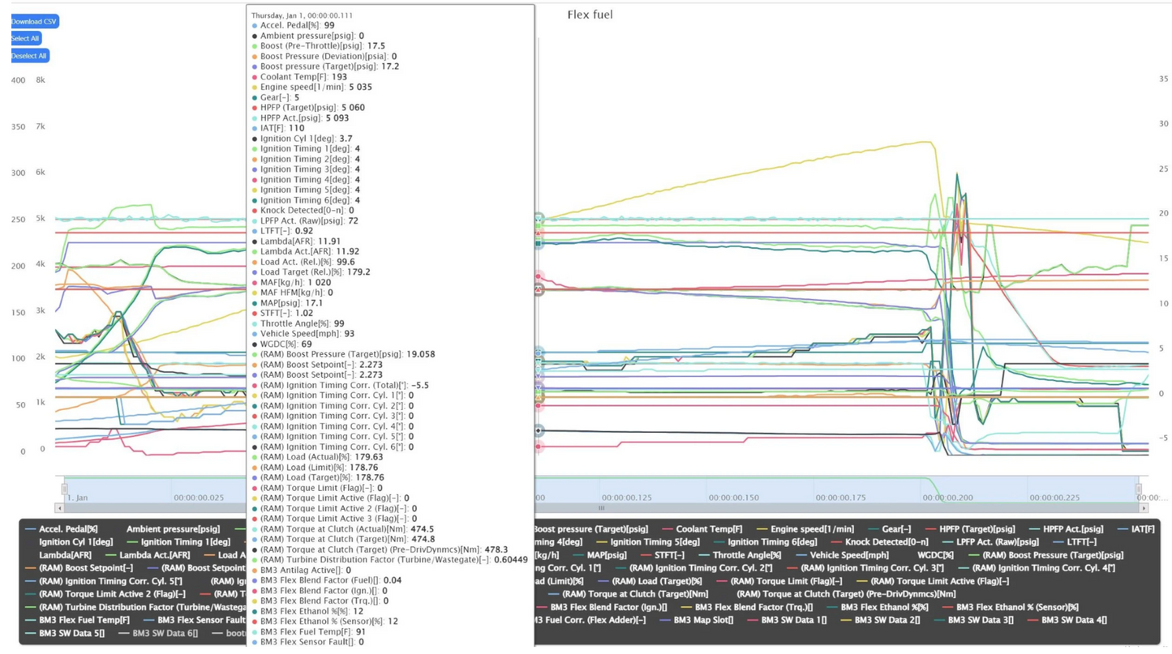Screen dimensions: 1172x654
Task: Click the navigator scrollbar right arrow
Action: pyautogui.click(x=1144, y=508)
